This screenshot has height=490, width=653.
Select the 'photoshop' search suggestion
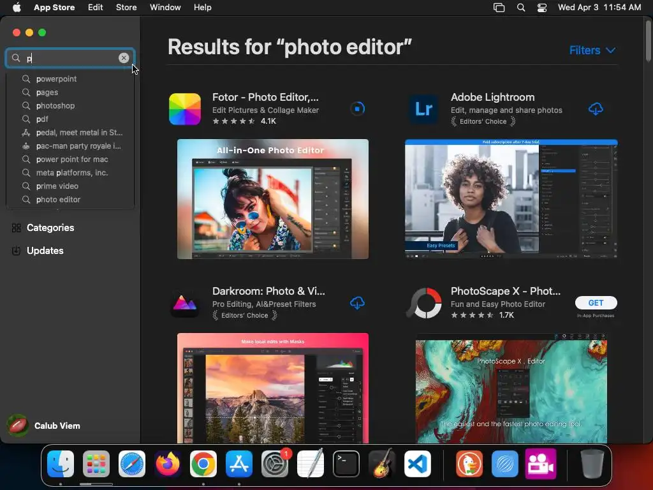click(x=70, y=105)
